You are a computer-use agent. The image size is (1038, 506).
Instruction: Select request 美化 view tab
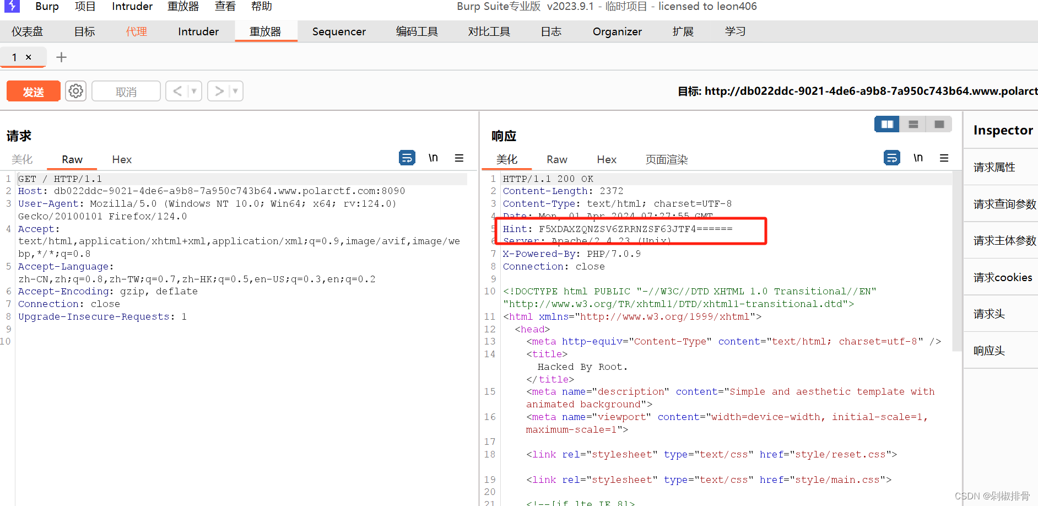coord(22,159)
